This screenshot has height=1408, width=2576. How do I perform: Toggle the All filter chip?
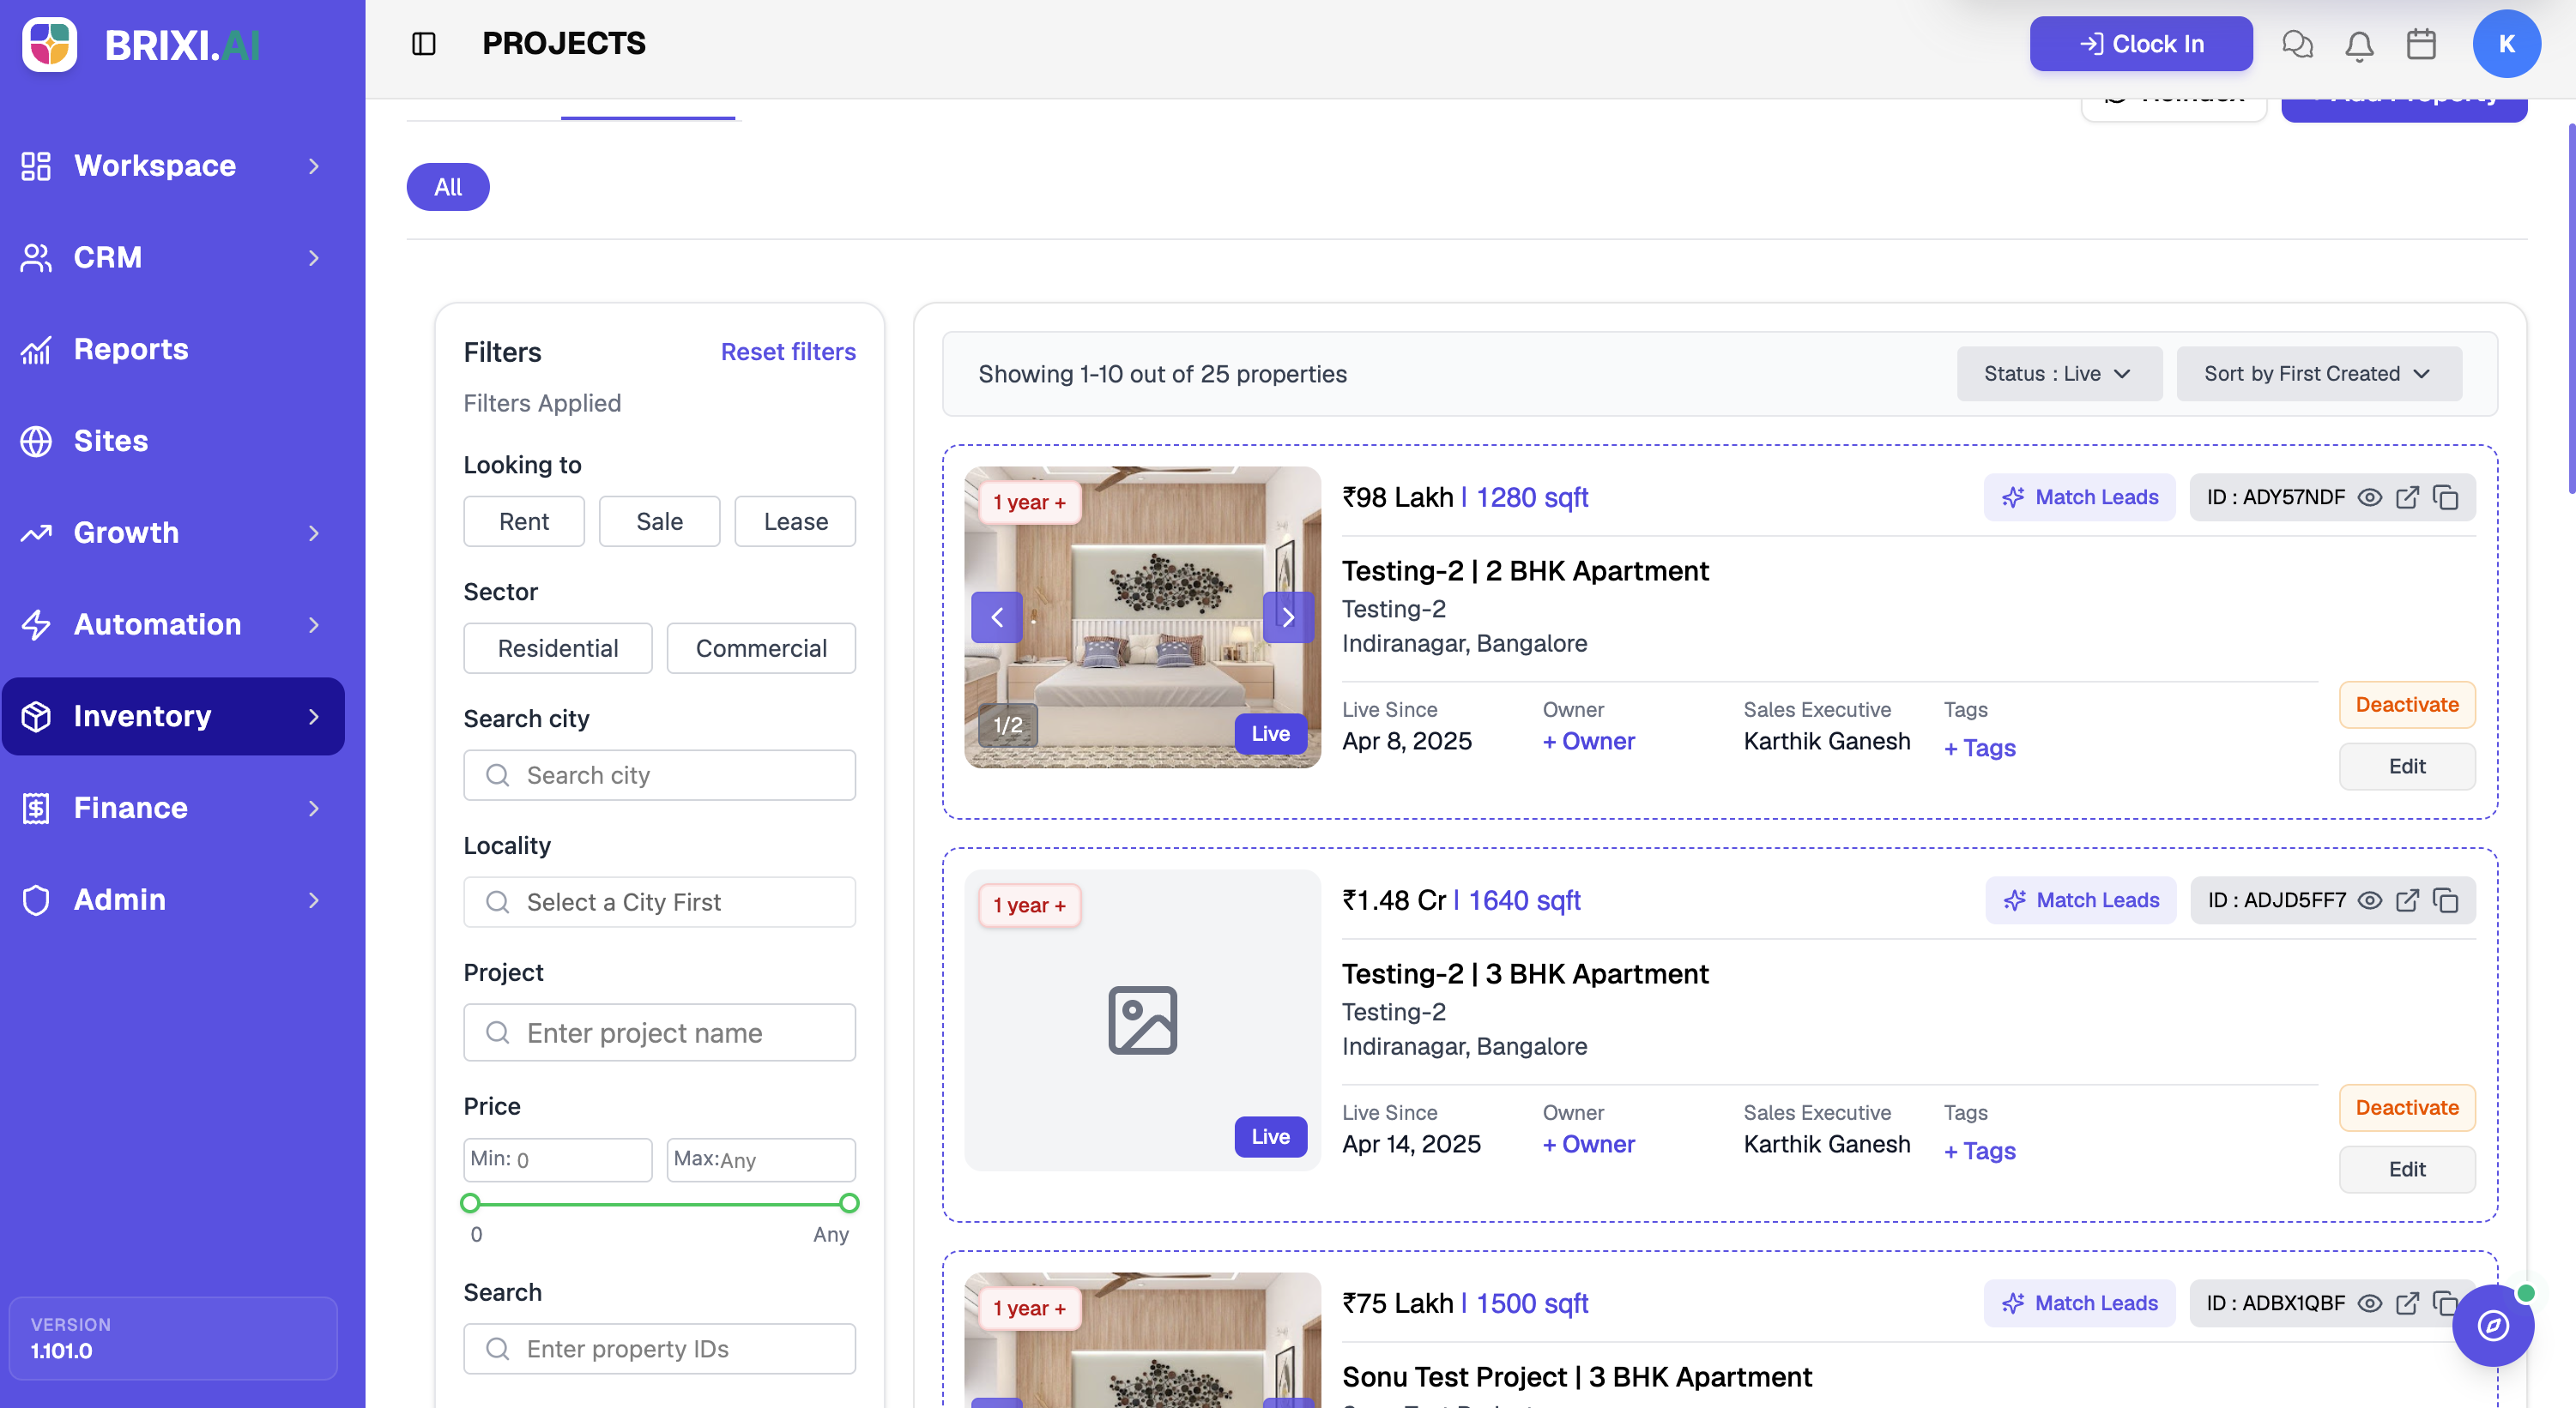[448, 187]
